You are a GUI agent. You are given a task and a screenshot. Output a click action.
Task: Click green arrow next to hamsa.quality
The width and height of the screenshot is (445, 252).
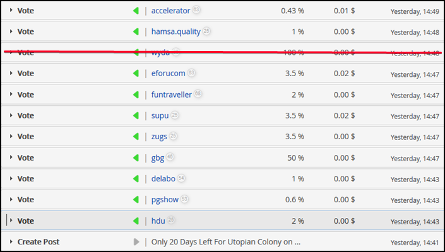point(135,31)
